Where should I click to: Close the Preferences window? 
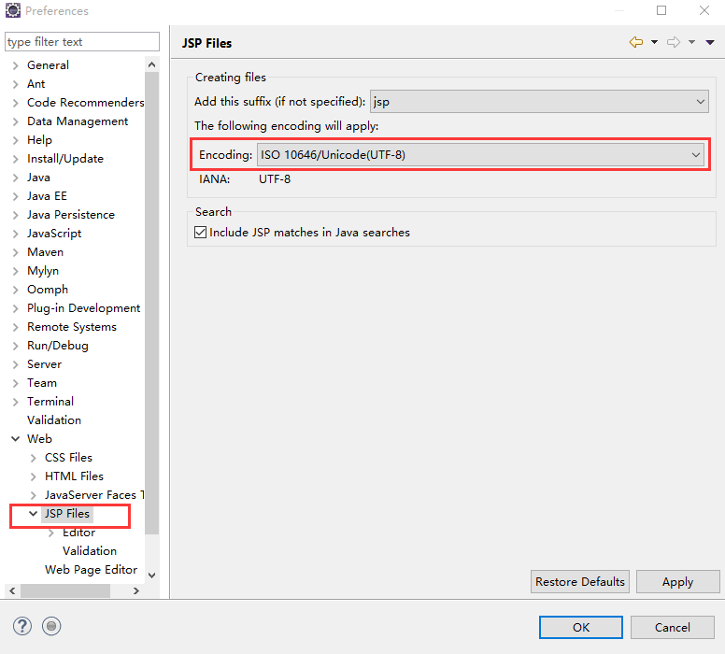[704, 10]
